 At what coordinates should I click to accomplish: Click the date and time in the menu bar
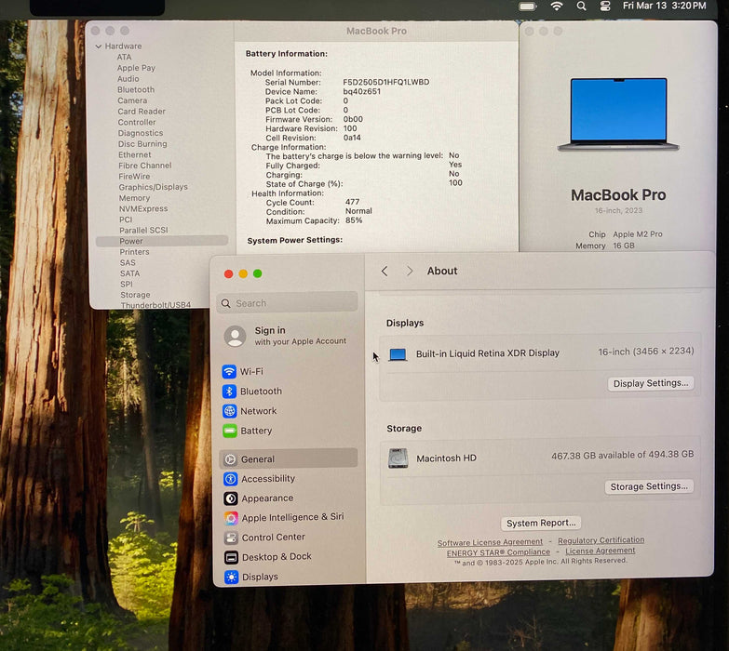pos(665,6)
